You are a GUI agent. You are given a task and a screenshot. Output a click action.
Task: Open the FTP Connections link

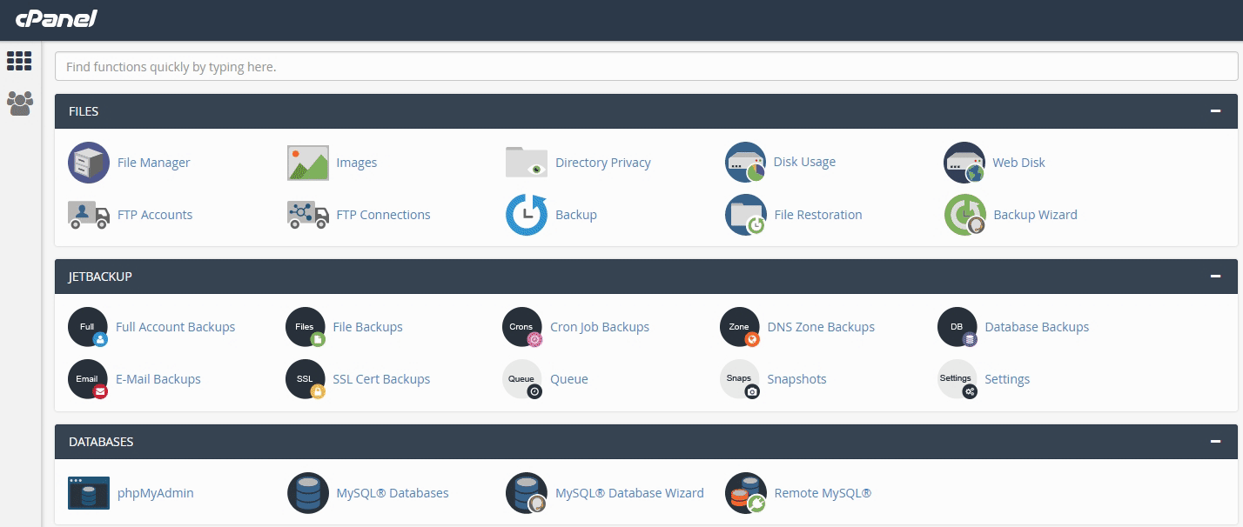384,215
